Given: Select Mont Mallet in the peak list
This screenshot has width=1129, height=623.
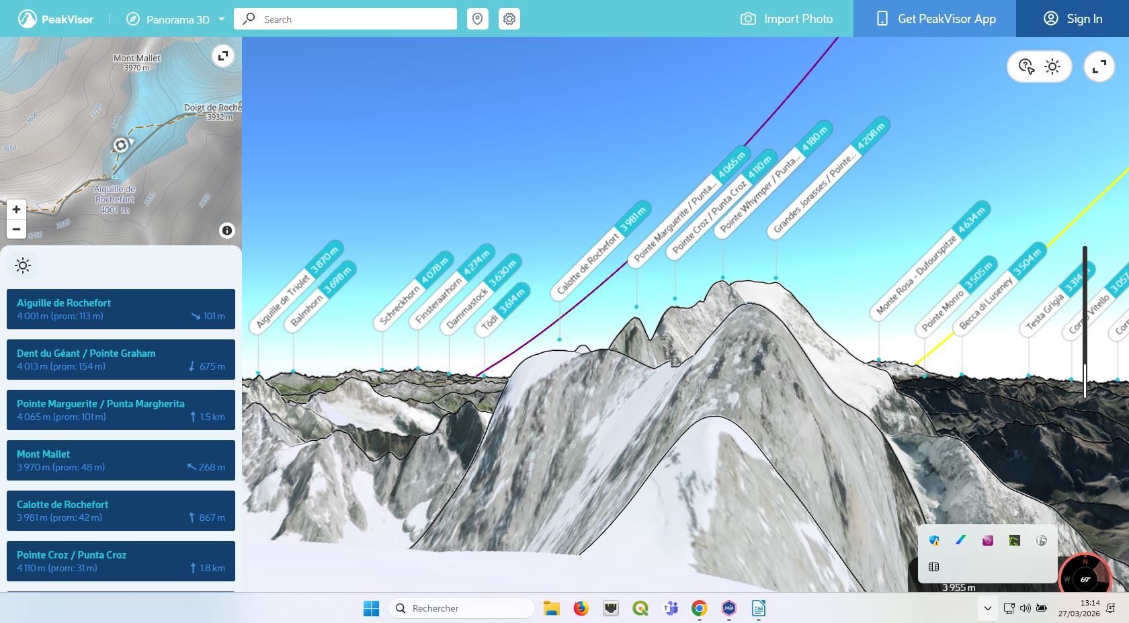Looking at the screenshot, I should pos(121,460).
